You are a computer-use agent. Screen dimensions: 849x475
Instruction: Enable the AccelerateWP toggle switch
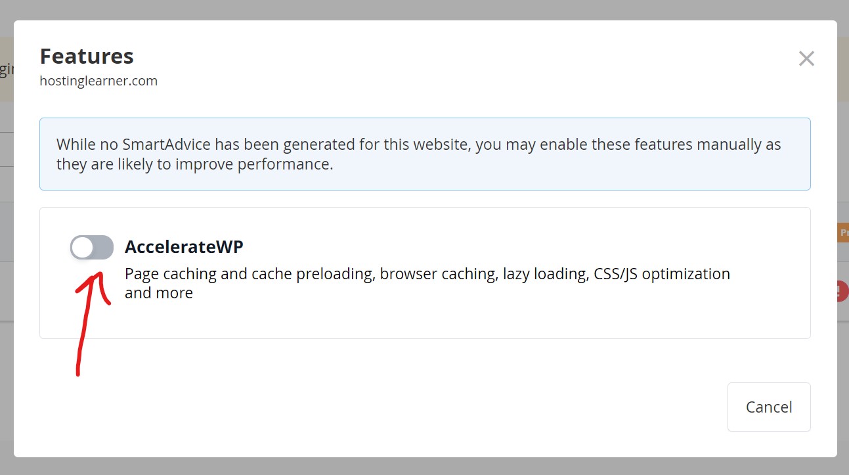[x=92, y=248]
